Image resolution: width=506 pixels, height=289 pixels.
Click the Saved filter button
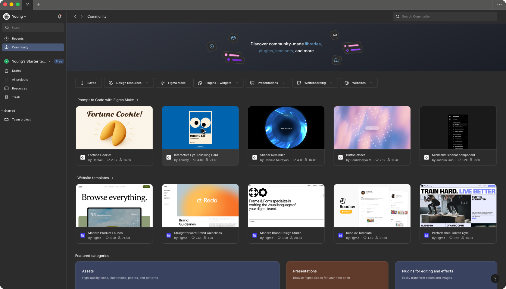(88, 83)
